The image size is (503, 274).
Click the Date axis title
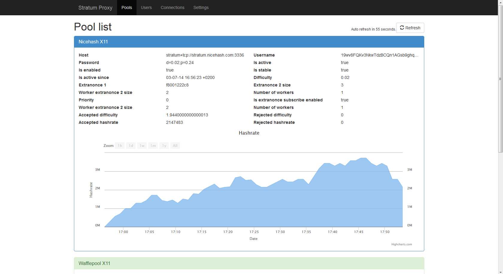254,239
